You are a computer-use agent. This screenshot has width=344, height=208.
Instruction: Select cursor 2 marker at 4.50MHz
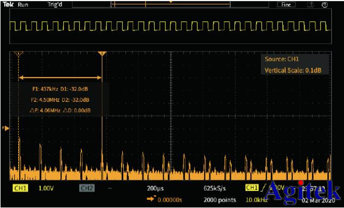point(102,54)
